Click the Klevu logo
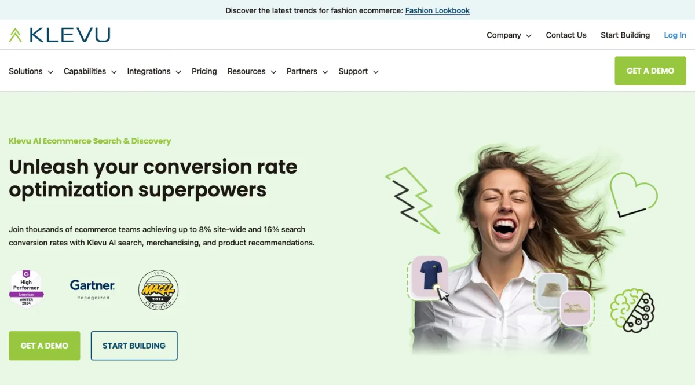The image size is (695, 385). click(x=60, y=35)
